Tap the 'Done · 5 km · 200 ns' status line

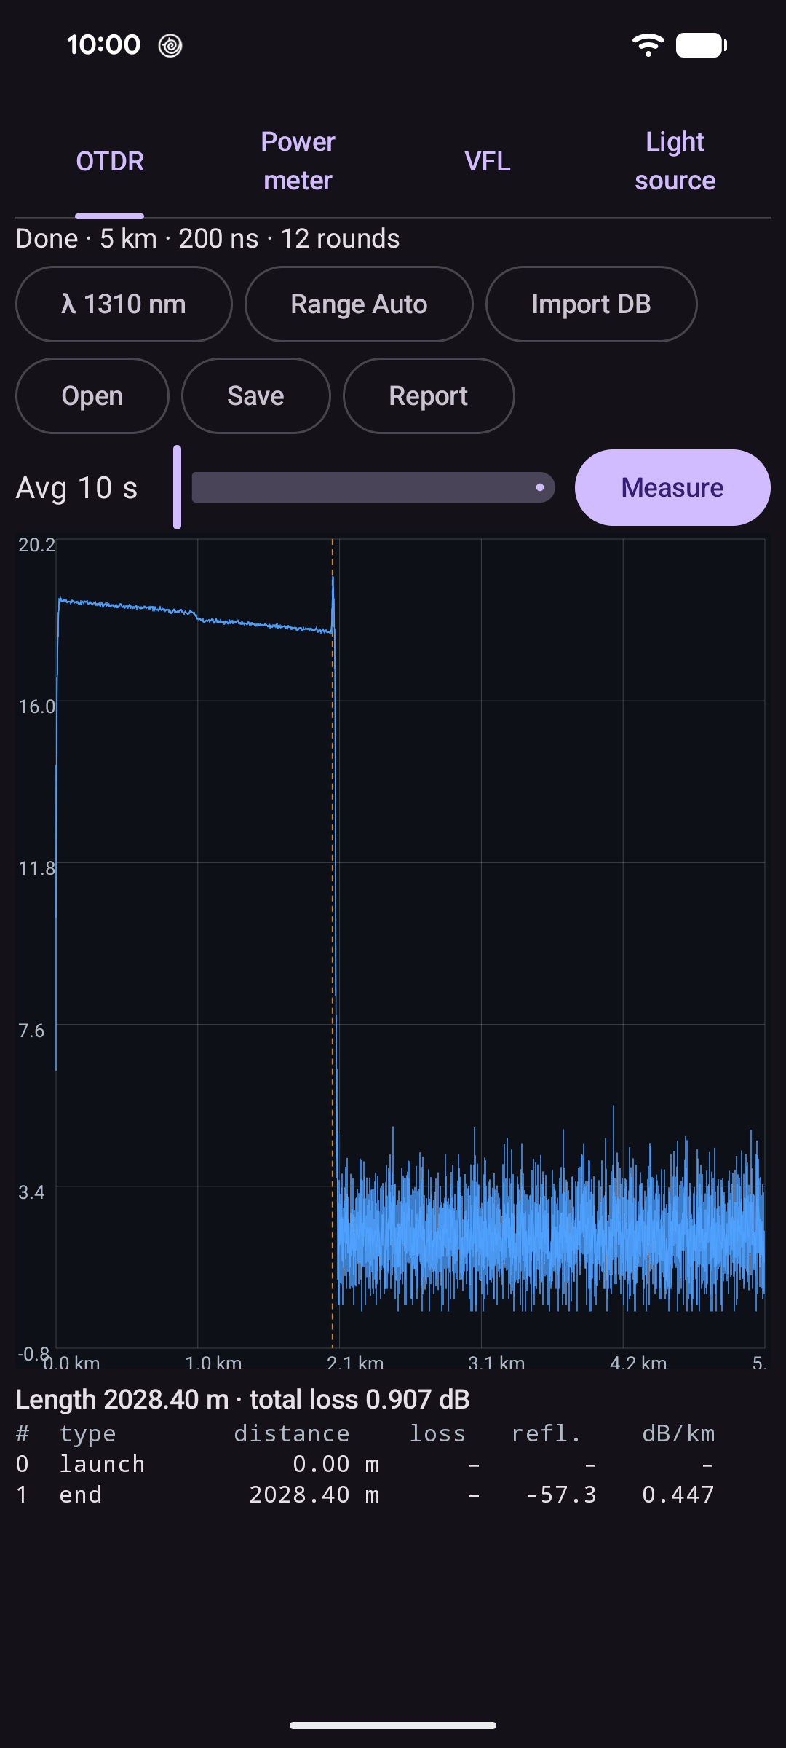pos(208,239)
